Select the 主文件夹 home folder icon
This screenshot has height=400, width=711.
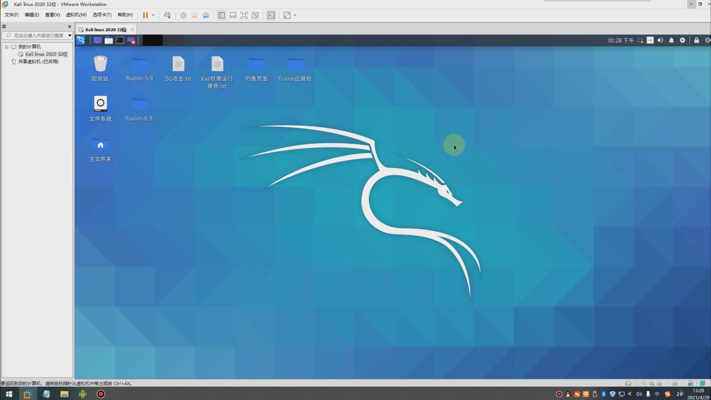(100, 149)
